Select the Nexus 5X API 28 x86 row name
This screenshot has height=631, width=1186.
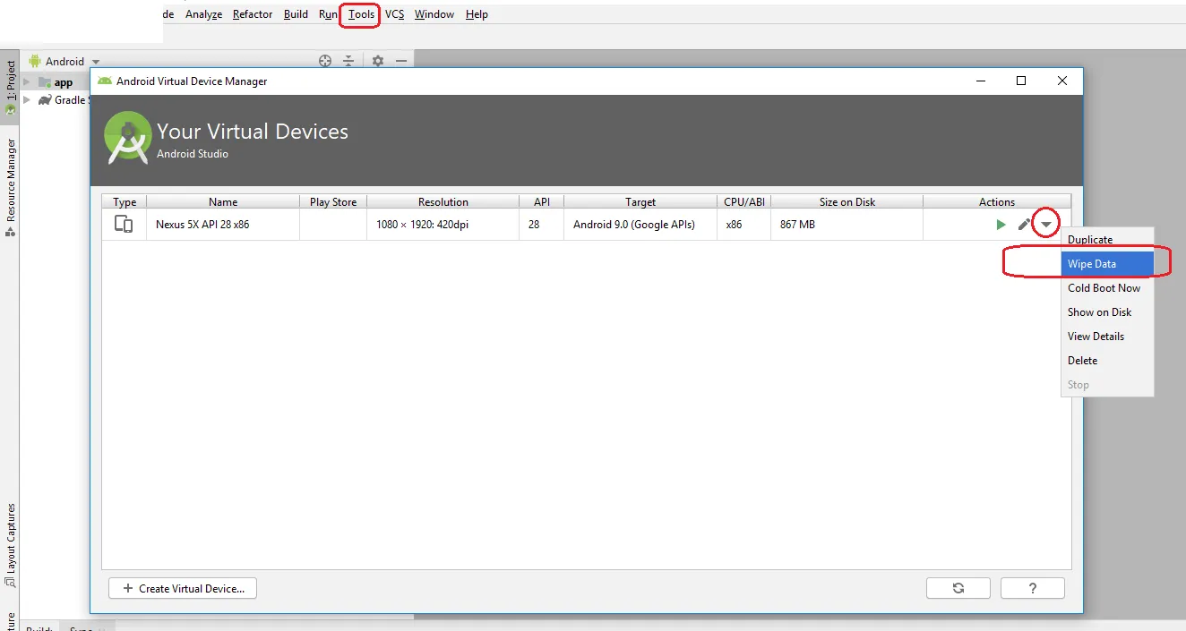point(202,225)
